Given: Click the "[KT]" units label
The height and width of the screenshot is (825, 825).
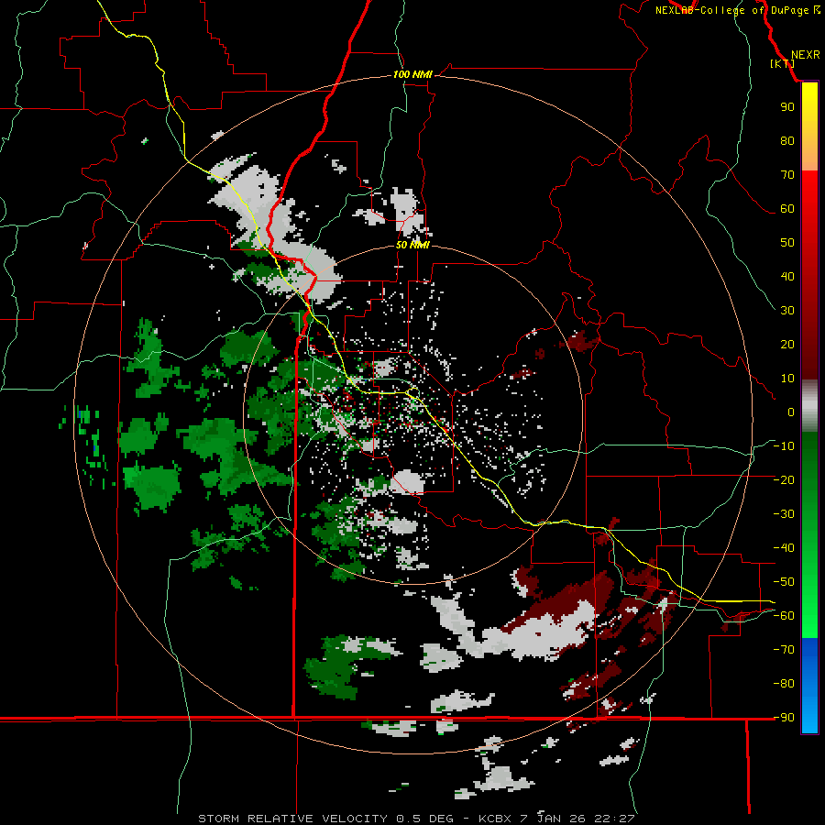Looking at the screenshot, I should 783,63.
